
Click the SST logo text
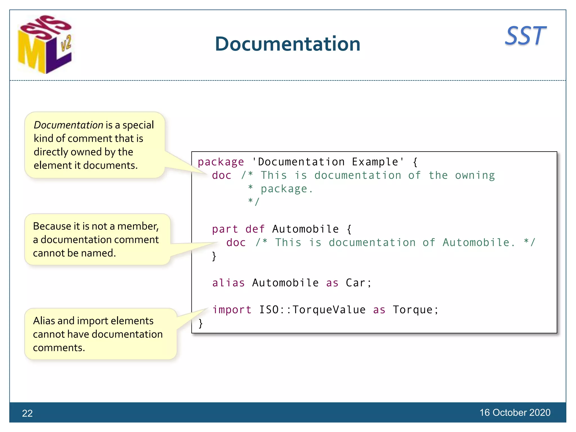tap(525, 36)
